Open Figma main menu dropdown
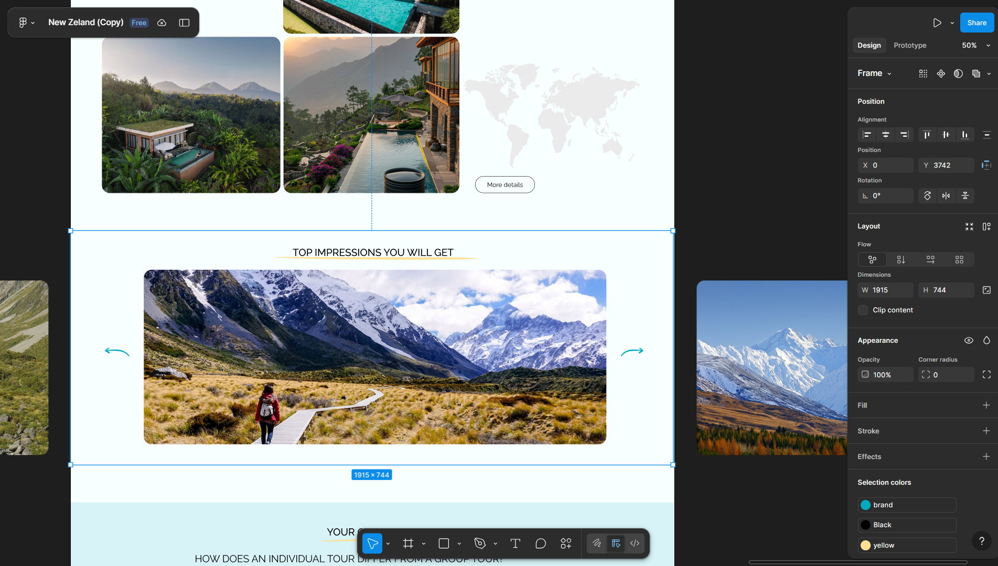998x566 pixels. (x=26, y=23)
